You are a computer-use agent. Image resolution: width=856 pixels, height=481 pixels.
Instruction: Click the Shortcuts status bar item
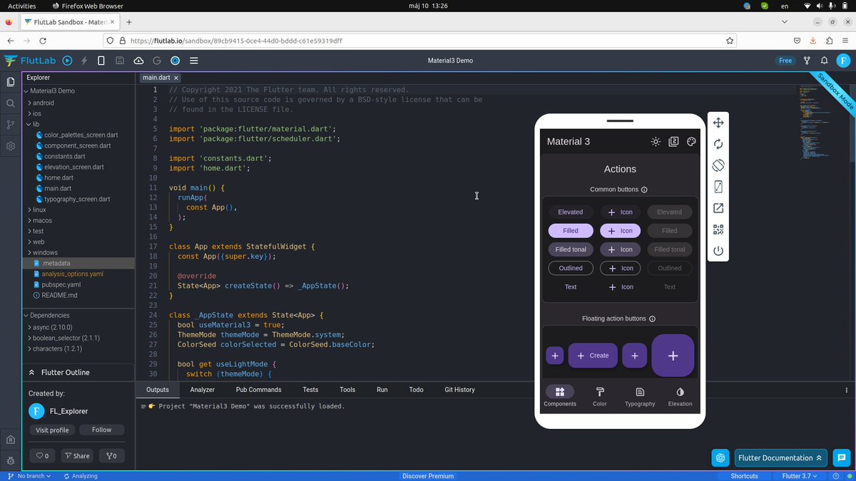pos(744,476)
